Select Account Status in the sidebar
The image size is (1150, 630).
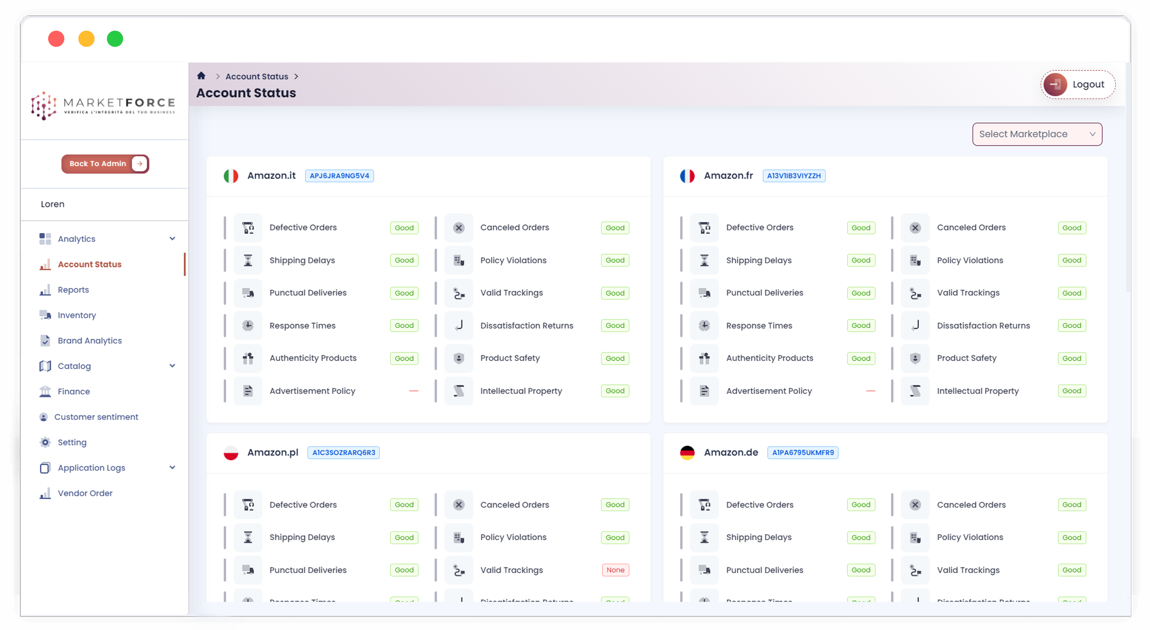pos(89,265)
